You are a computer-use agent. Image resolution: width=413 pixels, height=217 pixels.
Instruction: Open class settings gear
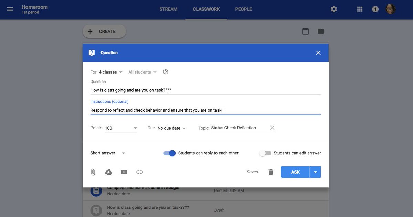(x=334, y=9)
